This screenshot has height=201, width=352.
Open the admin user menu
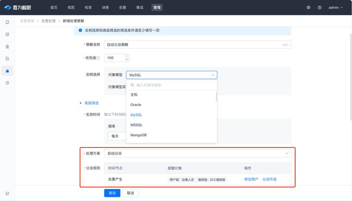click(336, 7)
